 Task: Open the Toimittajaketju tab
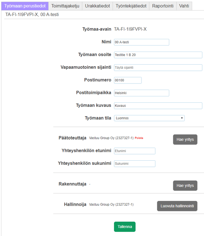click(65, 6)
